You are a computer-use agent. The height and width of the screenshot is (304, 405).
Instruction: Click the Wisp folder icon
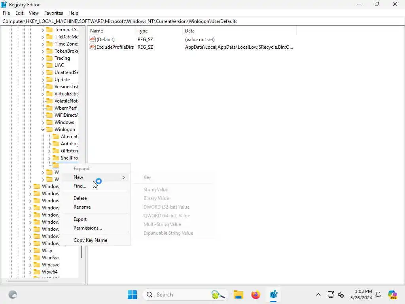(x=37, y=251)
